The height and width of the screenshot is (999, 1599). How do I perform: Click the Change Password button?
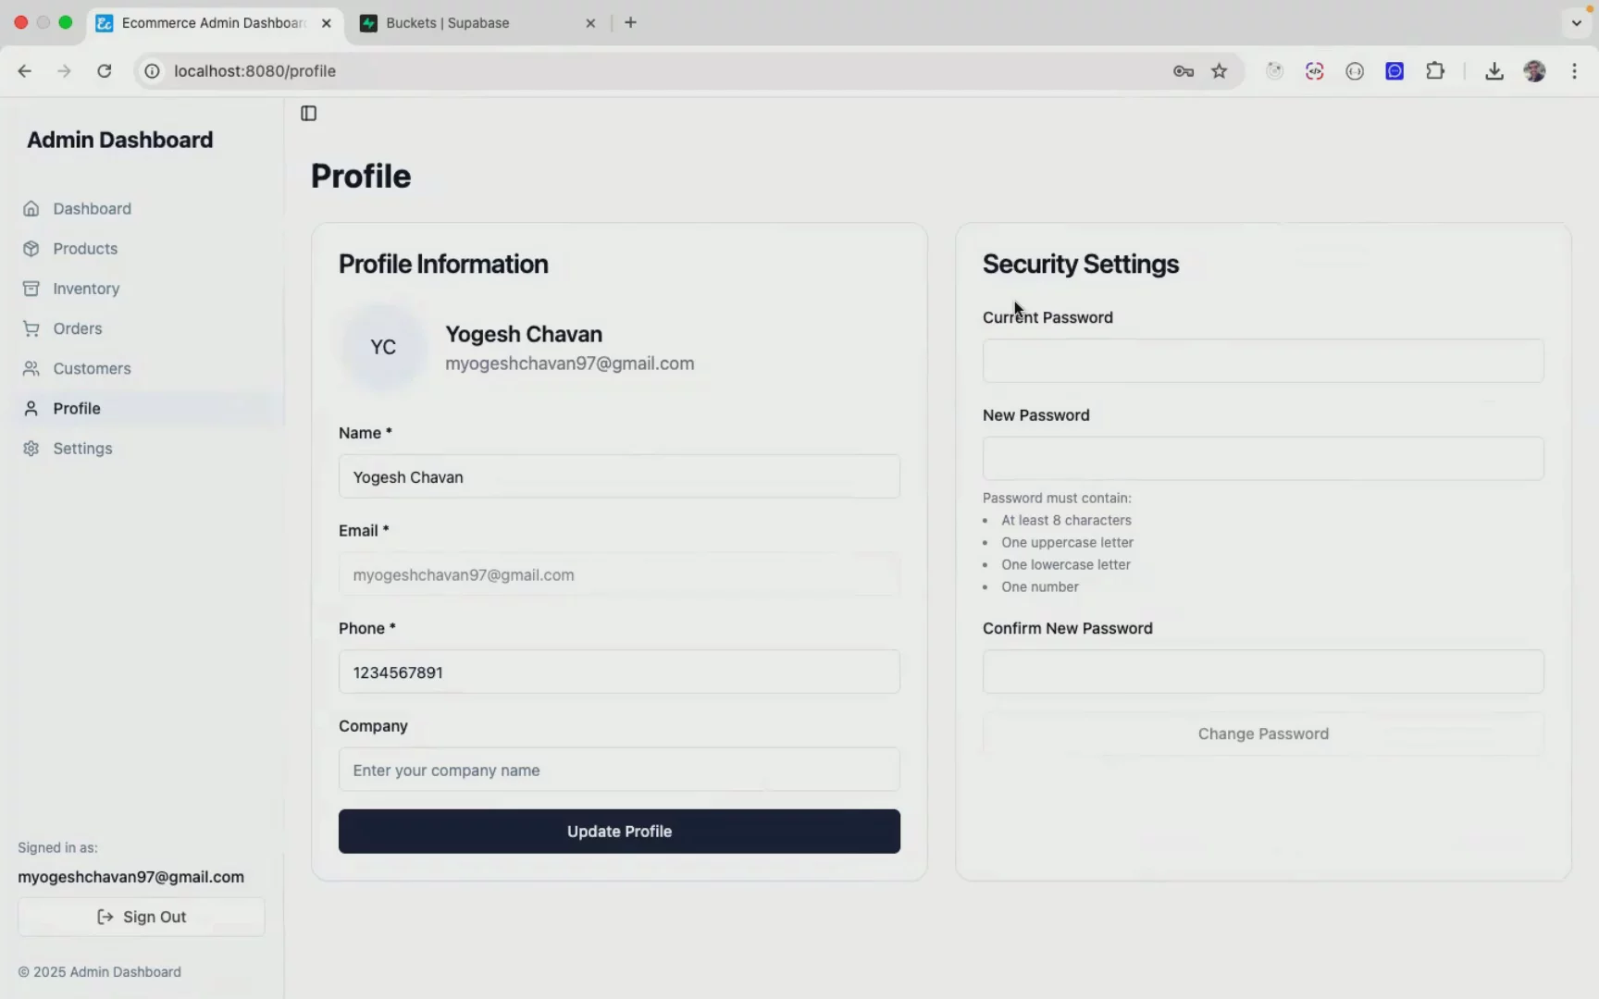pos(1263,733)
